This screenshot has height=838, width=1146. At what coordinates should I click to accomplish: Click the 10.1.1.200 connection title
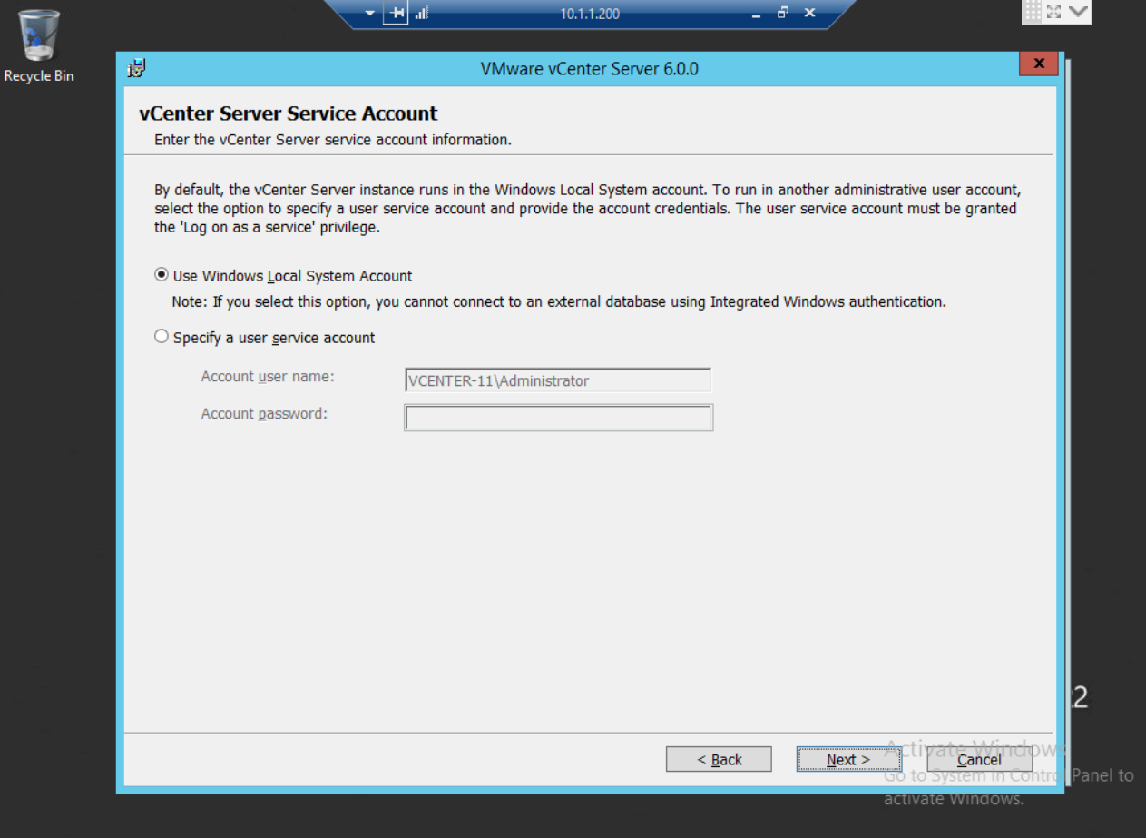(x=590, y=15)
